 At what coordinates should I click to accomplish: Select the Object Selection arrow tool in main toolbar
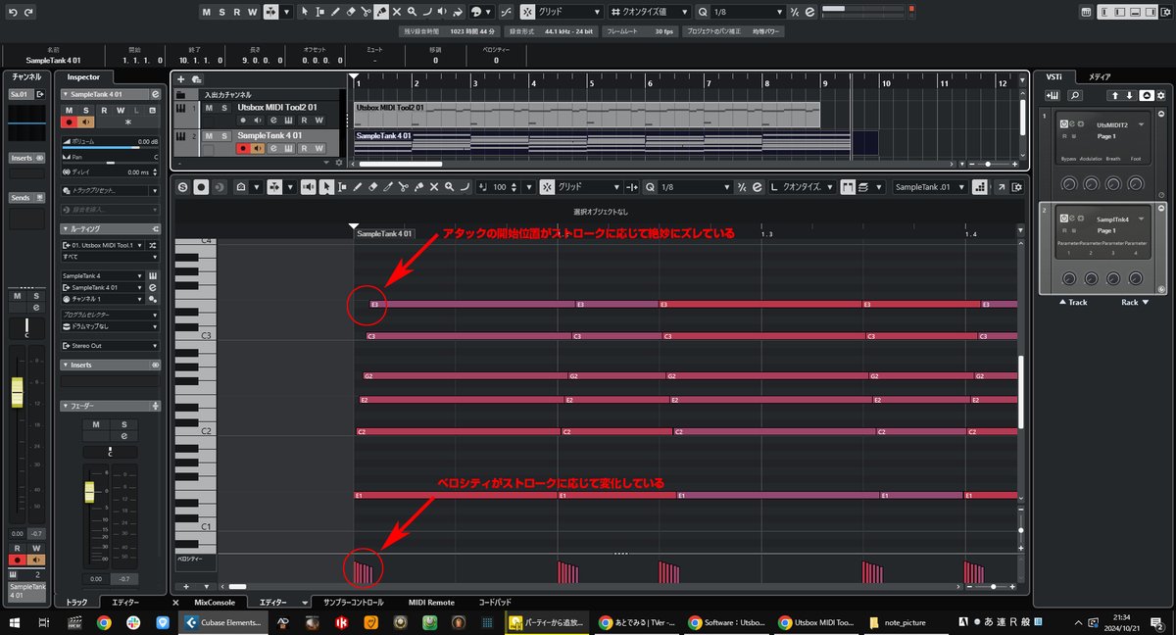(x=305, y=12)
